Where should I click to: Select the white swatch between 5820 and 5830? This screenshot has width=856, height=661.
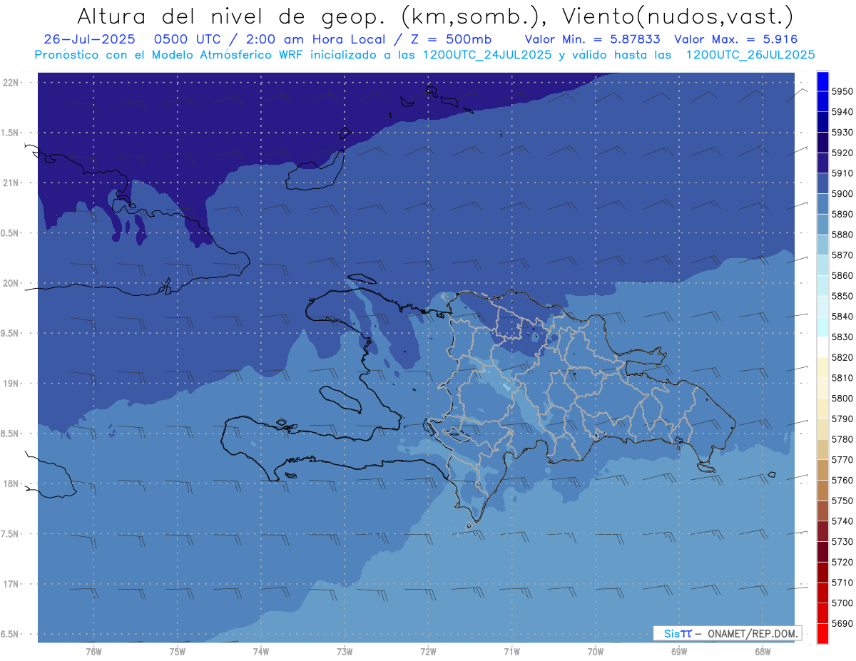822,347
